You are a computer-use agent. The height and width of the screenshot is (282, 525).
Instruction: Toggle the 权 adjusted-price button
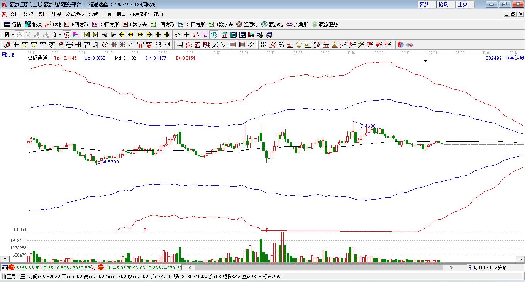pos(67,35)
